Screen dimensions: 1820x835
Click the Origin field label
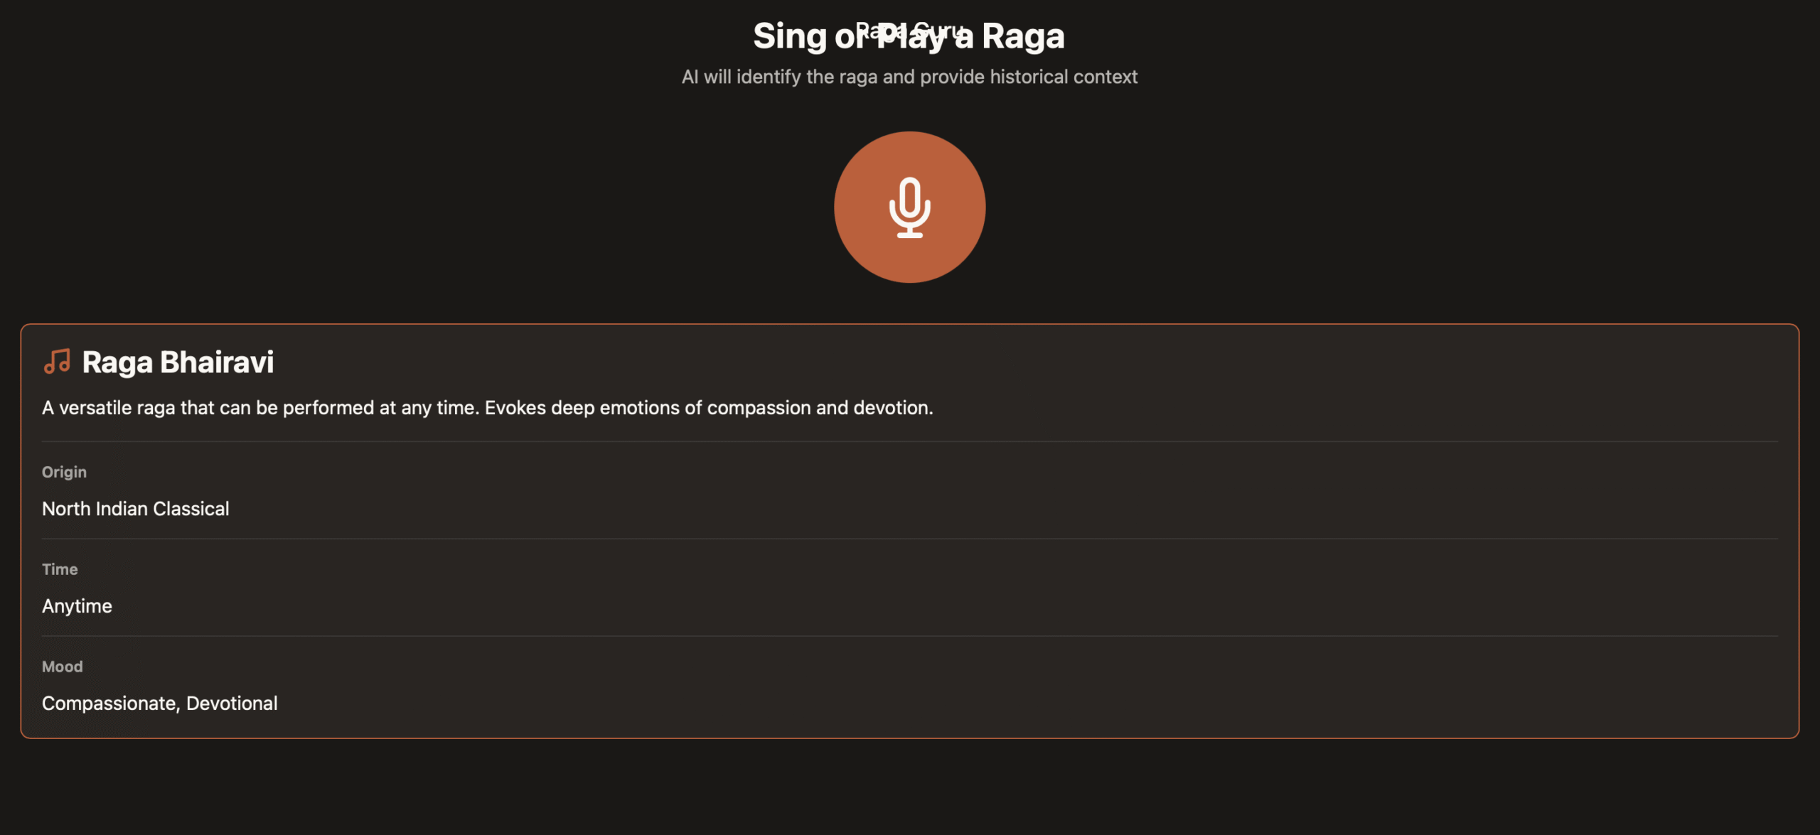[64, 472]
